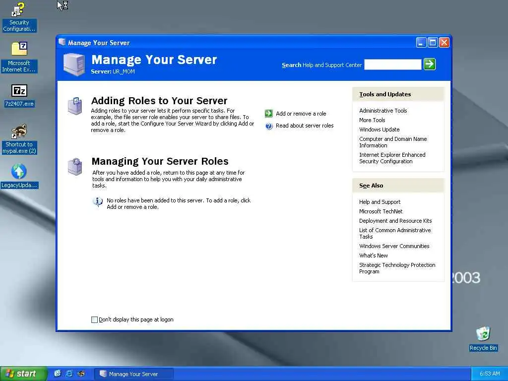Image resolution: width=508 pixels, height=381 pixels.
Task: Open Internet Explorer Enhanced Security Configuration link
Action: [392, 158]
